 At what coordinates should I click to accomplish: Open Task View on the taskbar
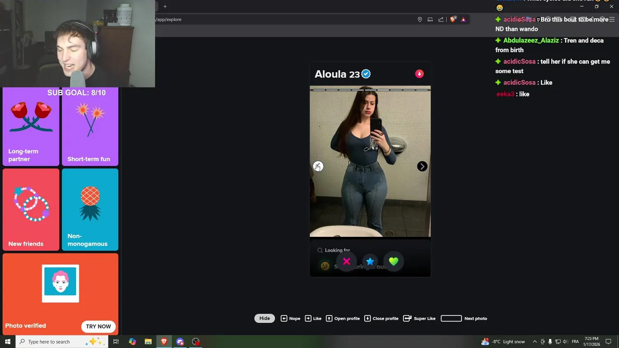(x=116, y=342)
